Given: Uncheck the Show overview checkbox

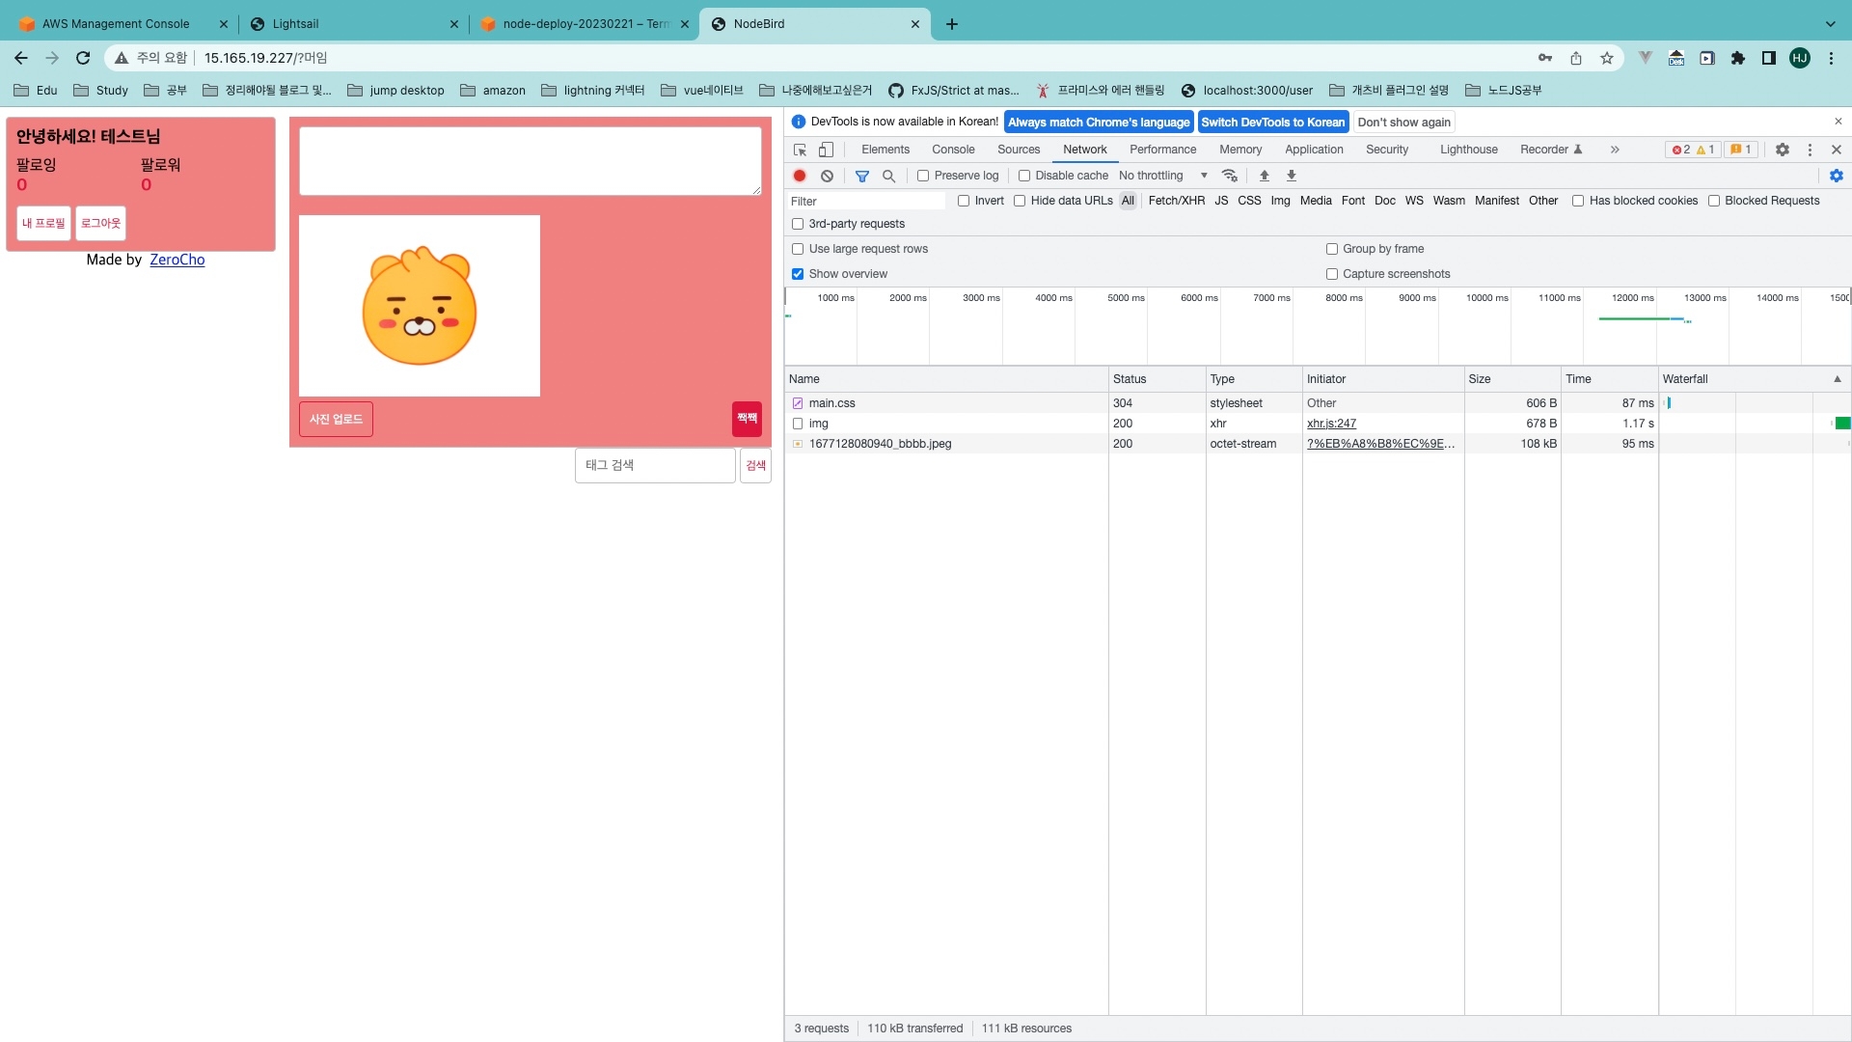Looking at the screenshot, I should coord(798,274).
